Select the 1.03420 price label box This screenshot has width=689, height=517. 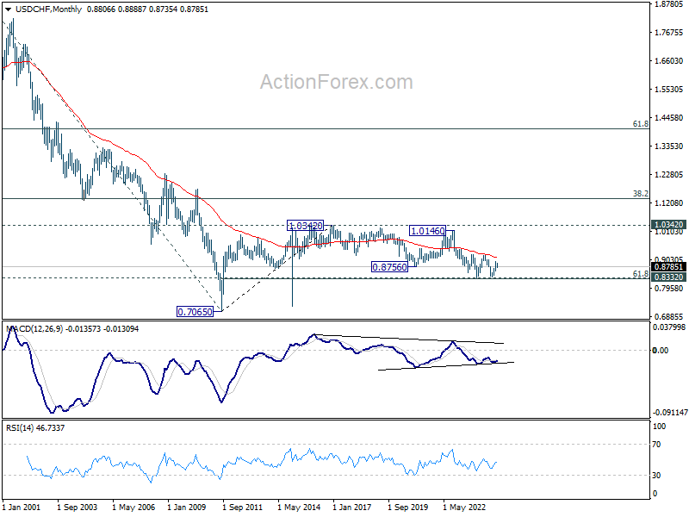pyautogui.click(x=306, y=226)
